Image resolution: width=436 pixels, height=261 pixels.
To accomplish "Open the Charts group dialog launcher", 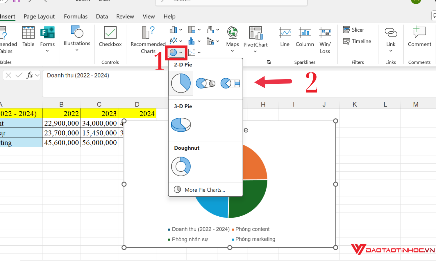I will pos(269,62).
